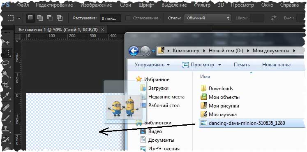Image resolution: width=307 pixels, height=152 pixels.
Task: Click the Компьютер breadcrumb
Action: tap(186, 51)
